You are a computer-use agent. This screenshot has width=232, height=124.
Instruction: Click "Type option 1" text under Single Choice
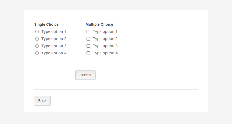pos(54,32)
